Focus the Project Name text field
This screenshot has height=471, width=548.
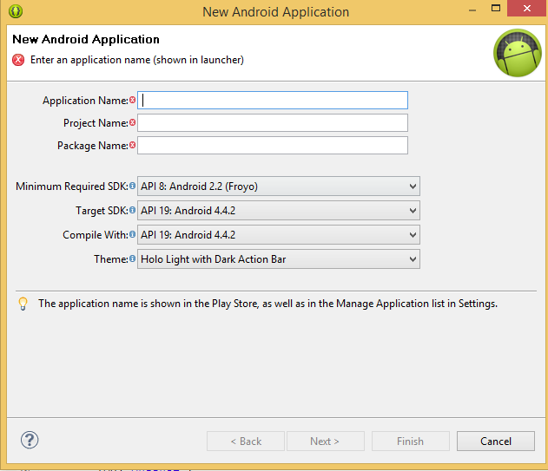(x=273, y=123)
